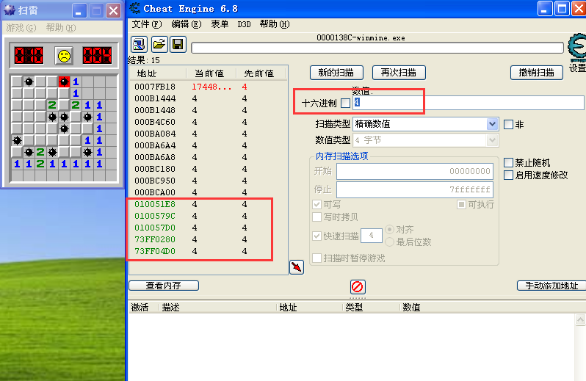The width and height of the screenshot is (586, 381).
Task: Open Cheat Engine 帮助(H) menu
Action: [275, 24]
